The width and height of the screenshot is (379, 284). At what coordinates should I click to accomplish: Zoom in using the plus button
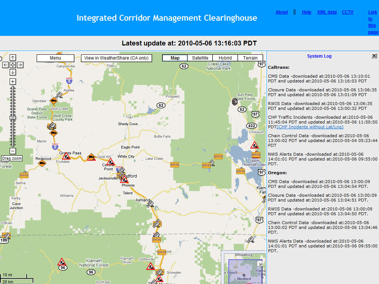(x=13, y=81)
